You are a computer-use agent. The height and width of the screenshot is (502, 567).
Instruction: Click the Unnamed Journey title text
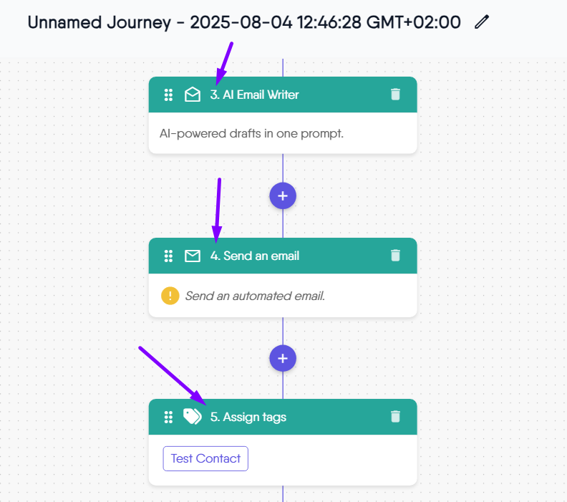243,22
